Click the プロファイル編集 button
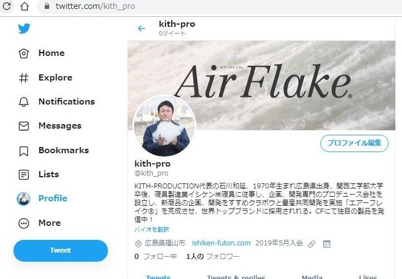402x279 pixels. tap(354, 143)
